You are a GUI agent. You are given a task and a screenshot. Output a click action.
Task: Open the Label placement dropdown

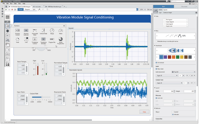(x=184, y=72)
